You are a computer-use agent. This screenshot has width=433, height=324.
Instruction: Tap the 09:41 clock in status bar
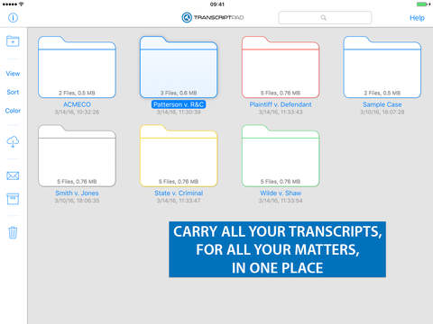[x=217, y=4]
